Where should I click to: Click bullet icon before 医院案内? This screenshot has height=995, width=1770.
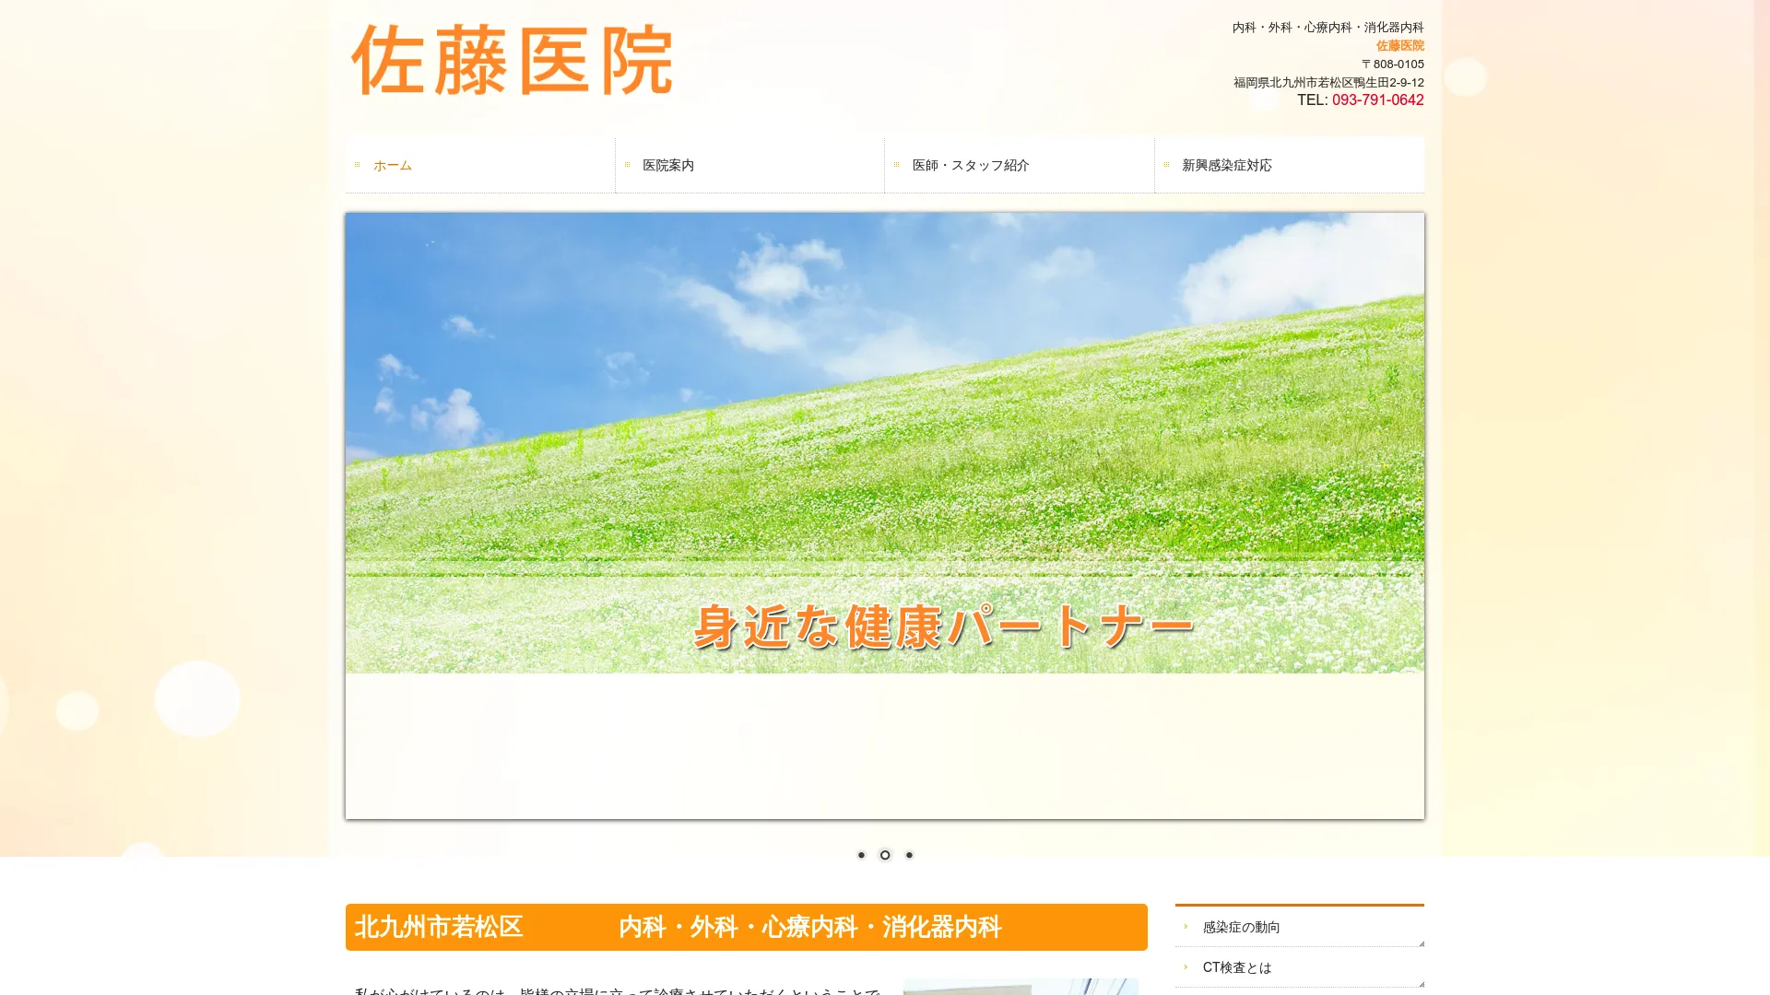click(627, 165)
